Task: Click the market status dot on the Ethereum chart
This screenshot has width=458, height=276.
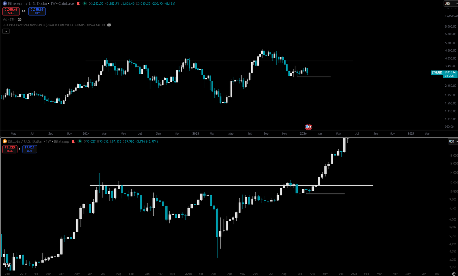Action: click(x=85, y=3)
